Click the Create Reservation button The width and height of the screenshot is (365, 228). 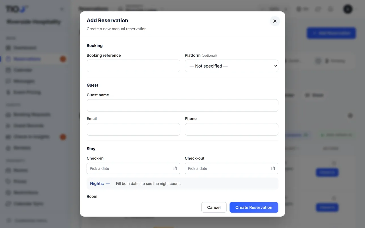coord(254,207)
